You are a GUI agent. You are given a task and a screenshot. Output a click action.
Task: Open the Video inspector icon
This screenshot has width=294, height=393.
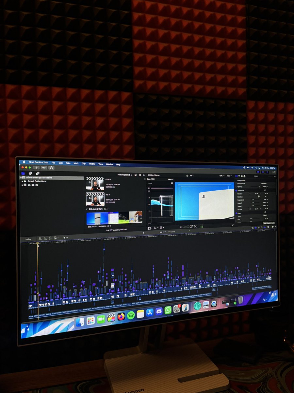[x=236, y=176]
